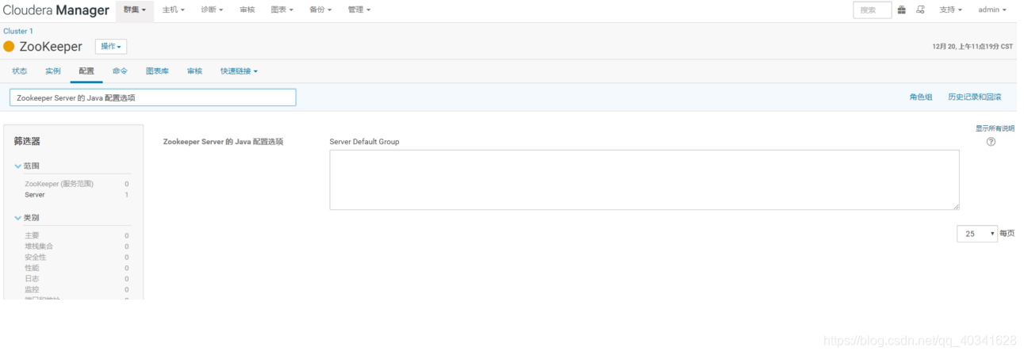1024x355 pixels.
Task: Open the 快速链接 dropdown tab
Action: click(x=239, y=71)
